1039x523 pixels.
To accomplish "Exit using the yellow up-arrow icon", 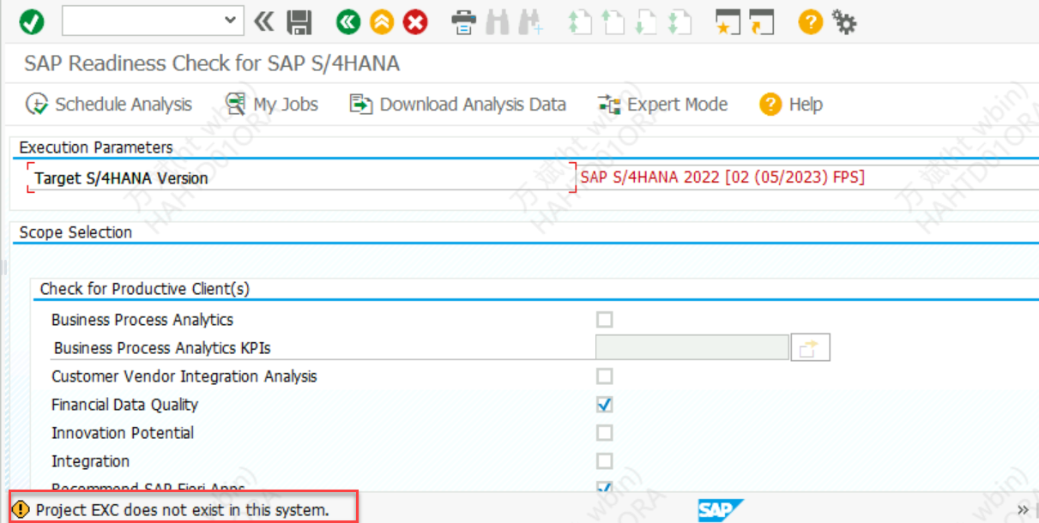I will pos(382,21).
